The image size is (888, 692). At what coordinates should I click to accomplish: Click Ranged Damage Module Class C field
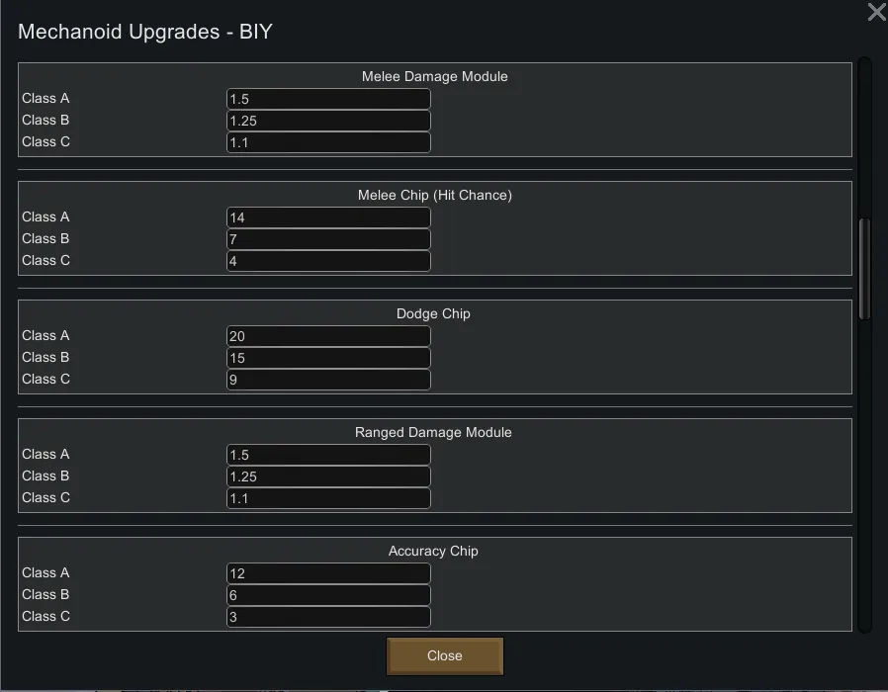pos(328,498)
